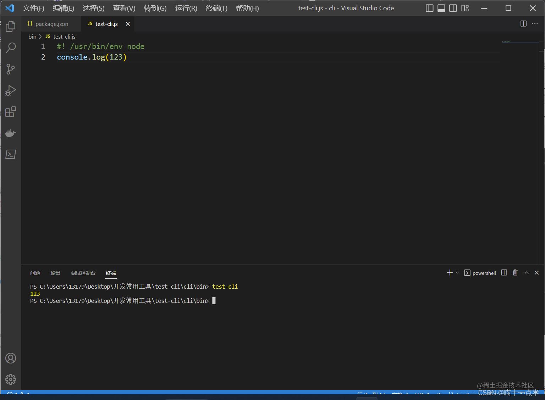Open the 运行(R) menu

click(x=186, y=8)
